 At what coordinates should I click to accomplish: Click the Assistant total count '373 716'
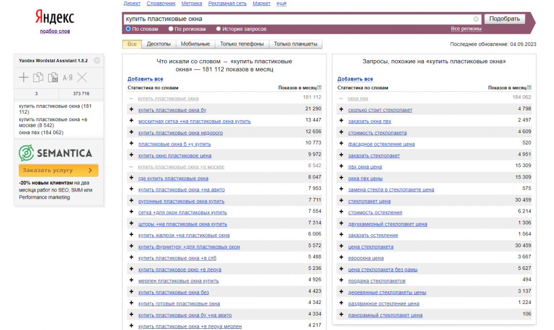[x=81, y=94]
